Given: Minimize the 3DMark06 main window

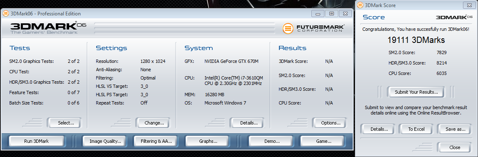Looking at the screenshot, I should (318, 14).
